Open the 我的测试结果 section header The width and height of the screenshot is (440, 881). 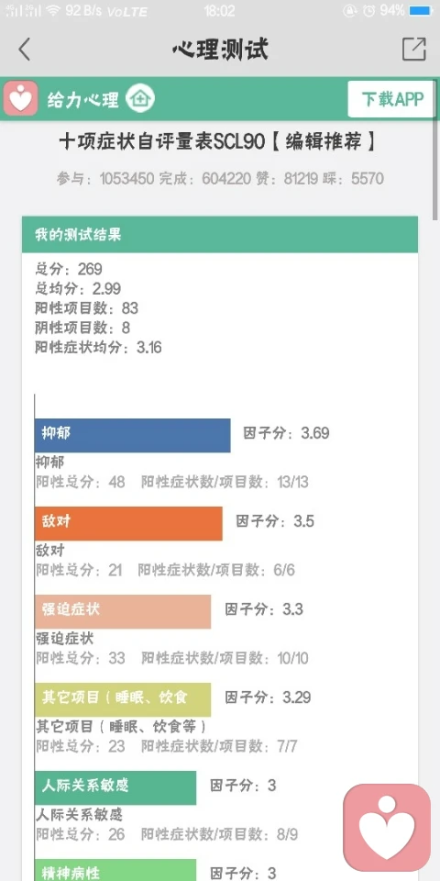(220, 234)
